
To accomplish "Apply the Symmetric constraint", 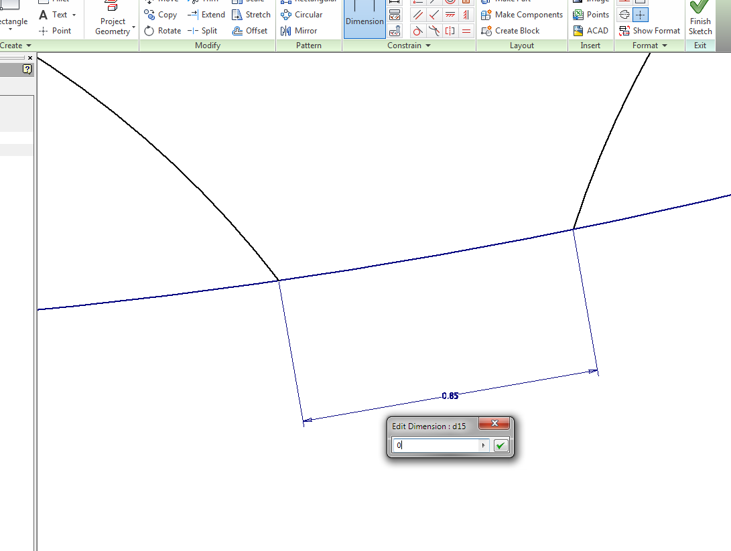I will (450, 30).
